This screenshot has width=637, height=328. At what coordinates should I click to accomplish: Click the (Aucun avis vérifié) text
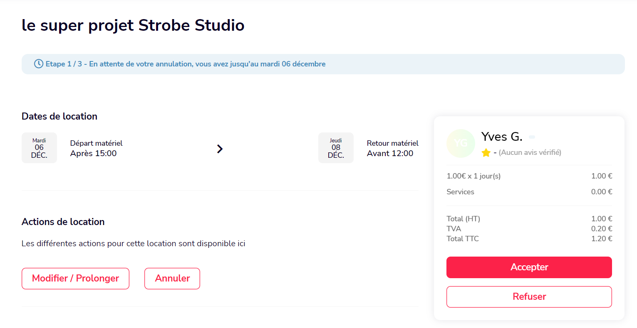530,152
